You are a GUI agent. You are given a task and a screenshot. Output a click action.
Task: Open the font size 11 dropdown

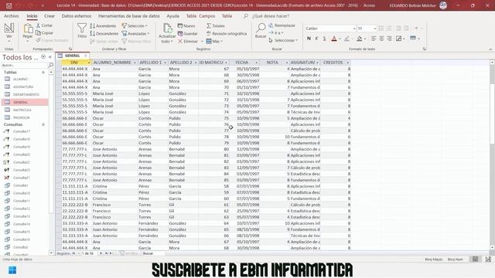pyautogui.click(x=374, y=29)
